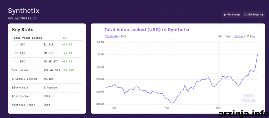
Task: Click the +5M SNX change
Action: 68,70
